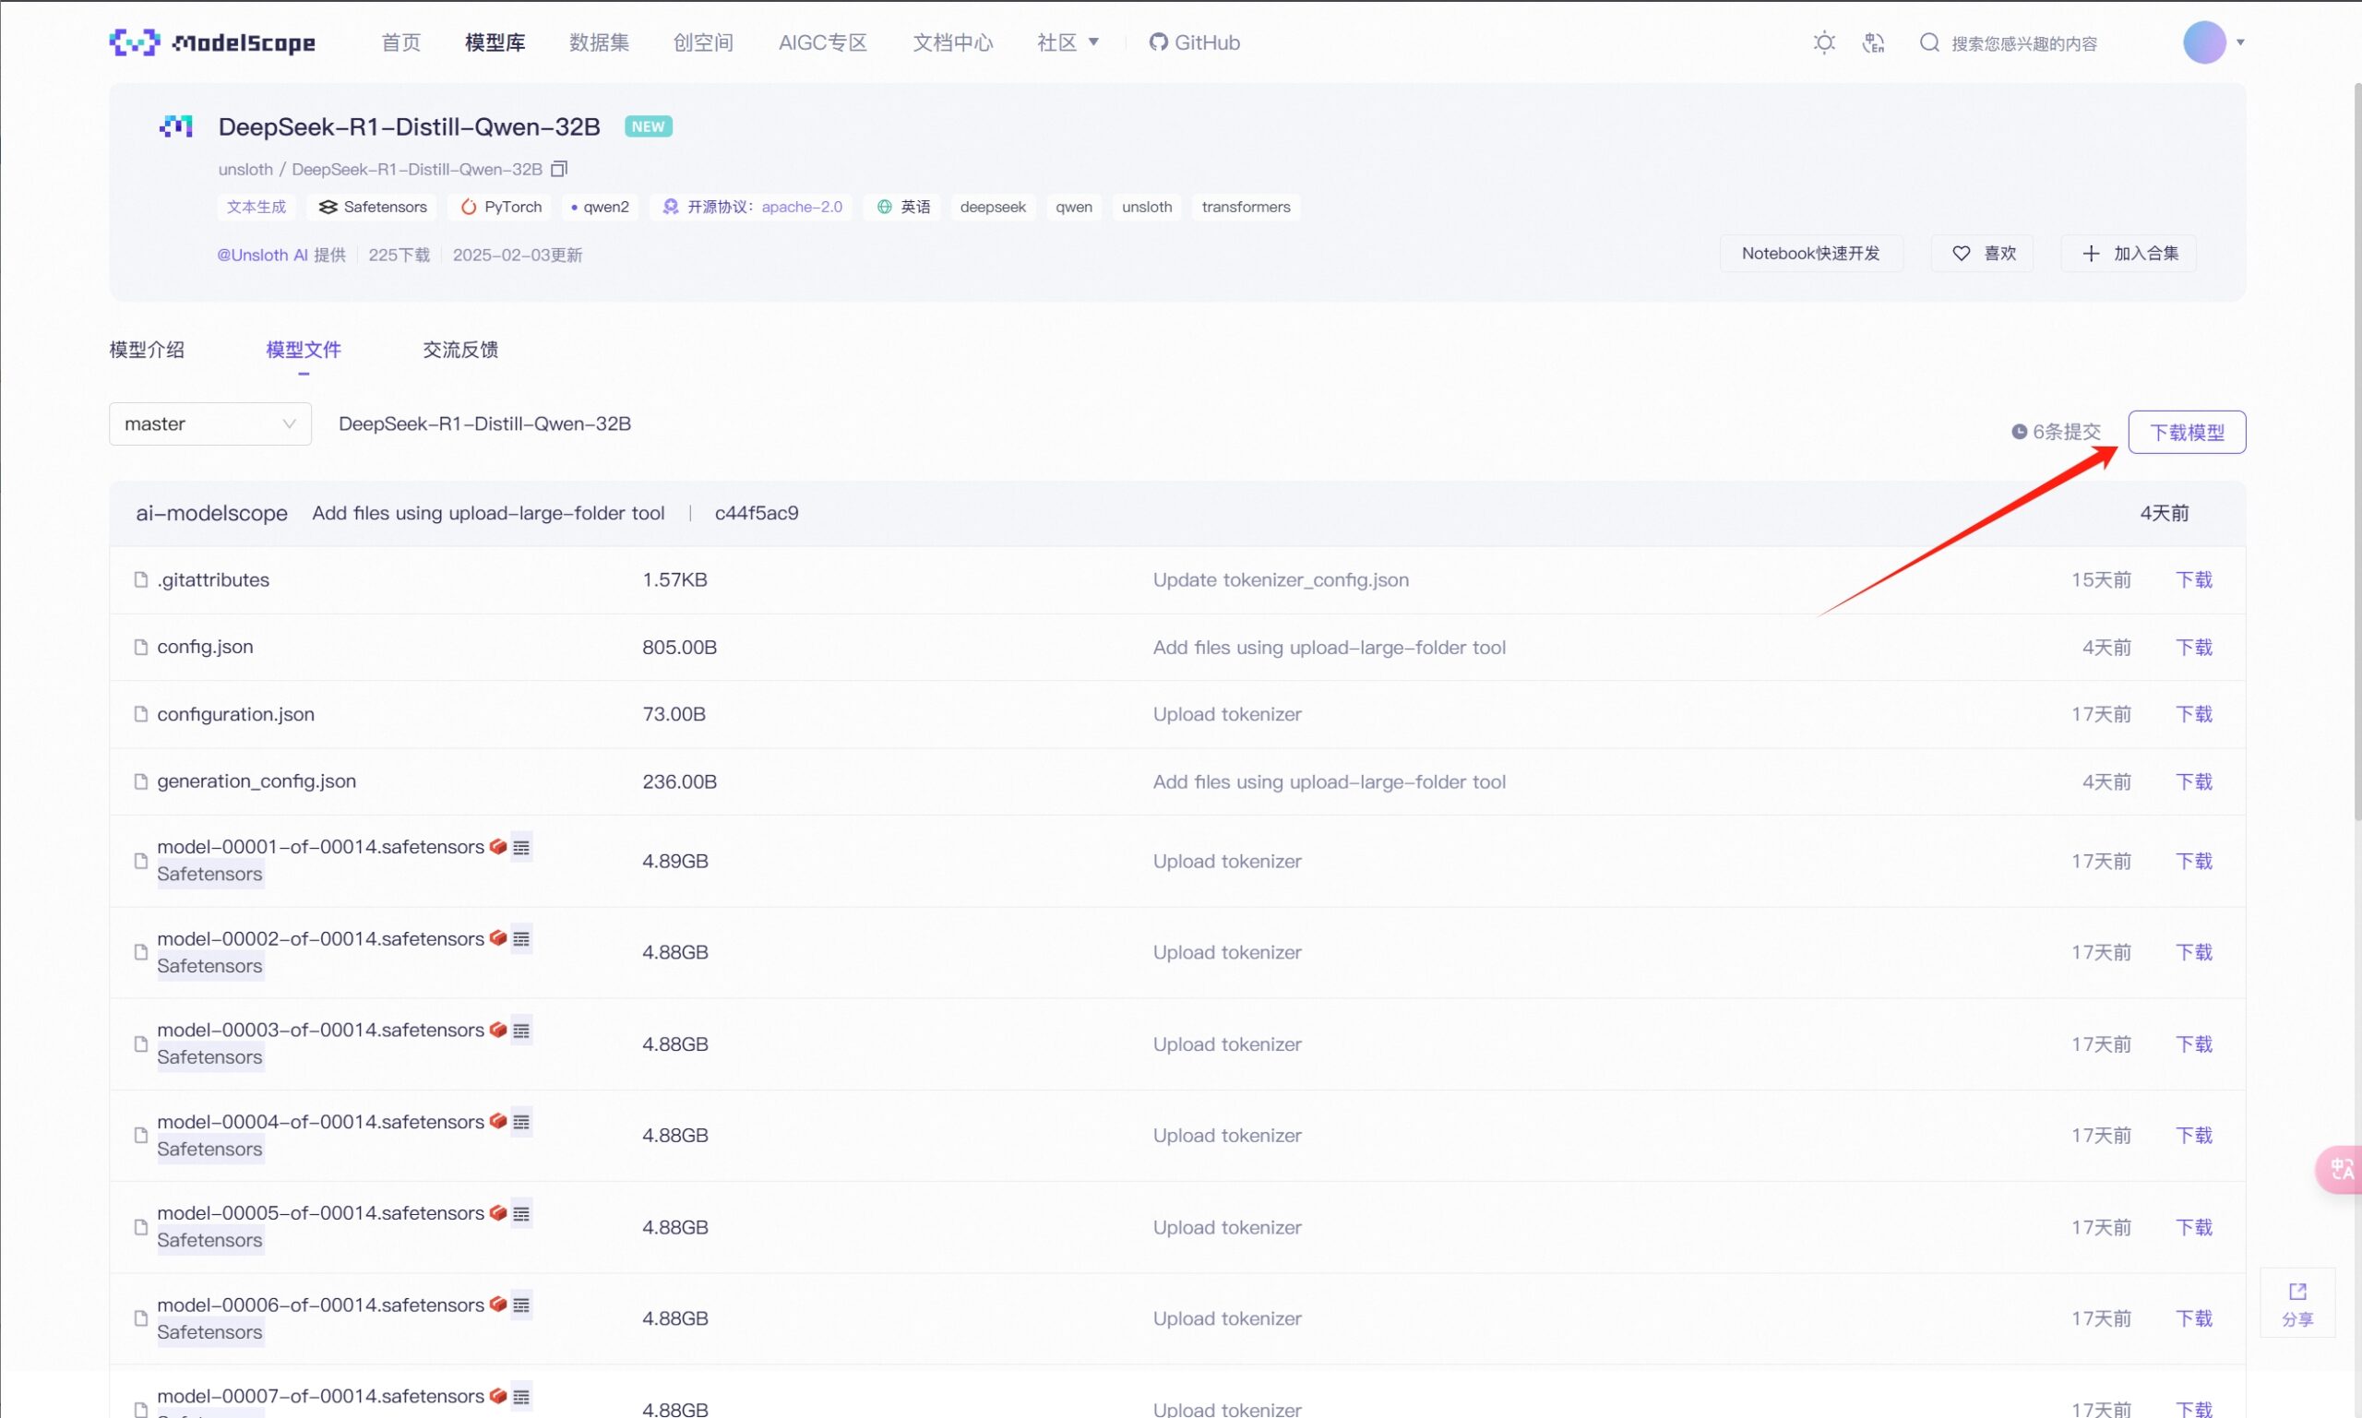The image size is (2362, 1418).
Task: Click the DeepSeek-R1-Distill-Qwen-32B breadcrumb
Action: pyautogui.click(x=484, y=423)
